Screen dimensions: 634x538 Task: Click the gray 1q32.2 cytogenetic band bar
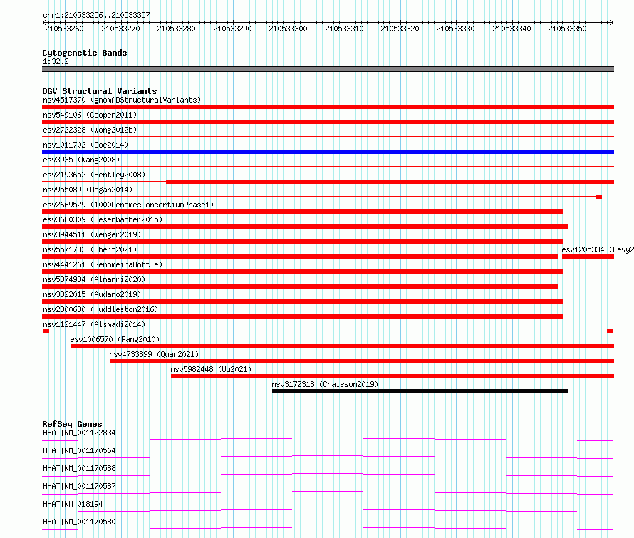pos(328,69)
